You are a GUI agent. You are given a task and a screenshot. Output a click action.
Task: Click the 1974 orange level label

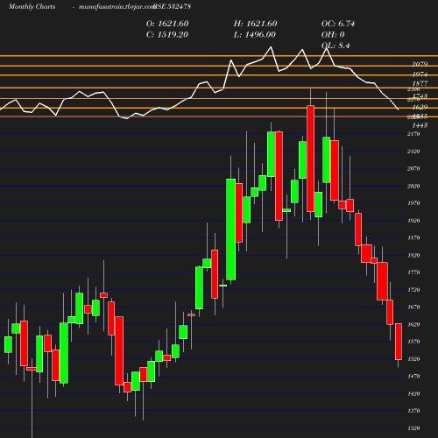pyautogui.click(x=420, y=74)
